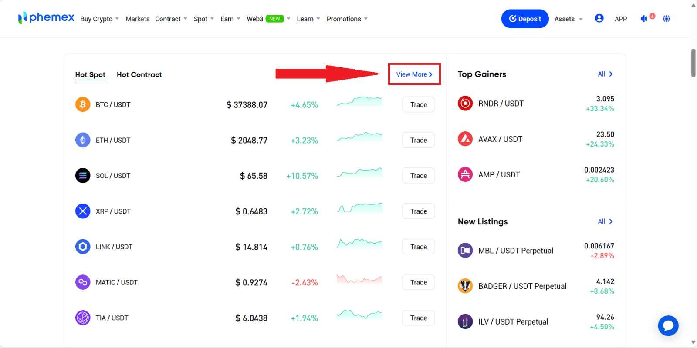Open announcements via the megaphone icon
This screenshot has height=348, width=697.
pos(644,19)
